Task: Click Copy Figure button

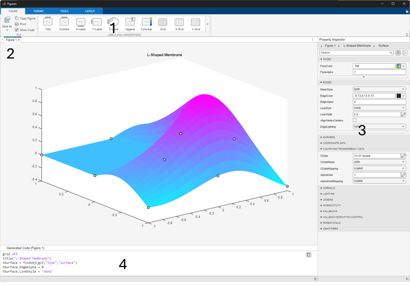Action: pyautogui.click(x=25, y=18)
